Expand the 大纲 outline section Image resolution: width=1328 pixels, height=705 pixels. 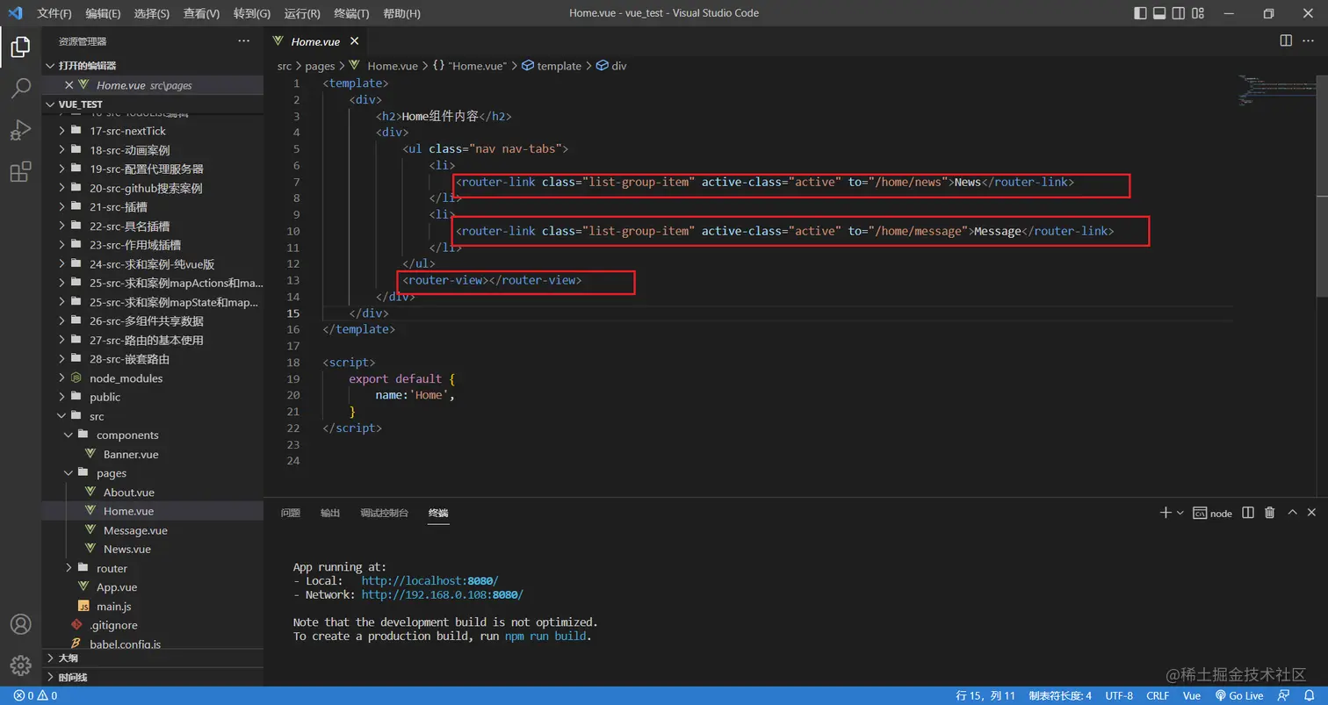[x=153, y=658]
